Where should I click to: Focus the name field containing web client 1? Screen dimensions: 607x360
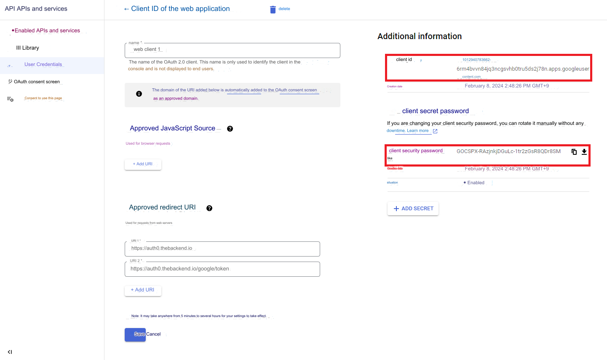[x=232, y=50]
